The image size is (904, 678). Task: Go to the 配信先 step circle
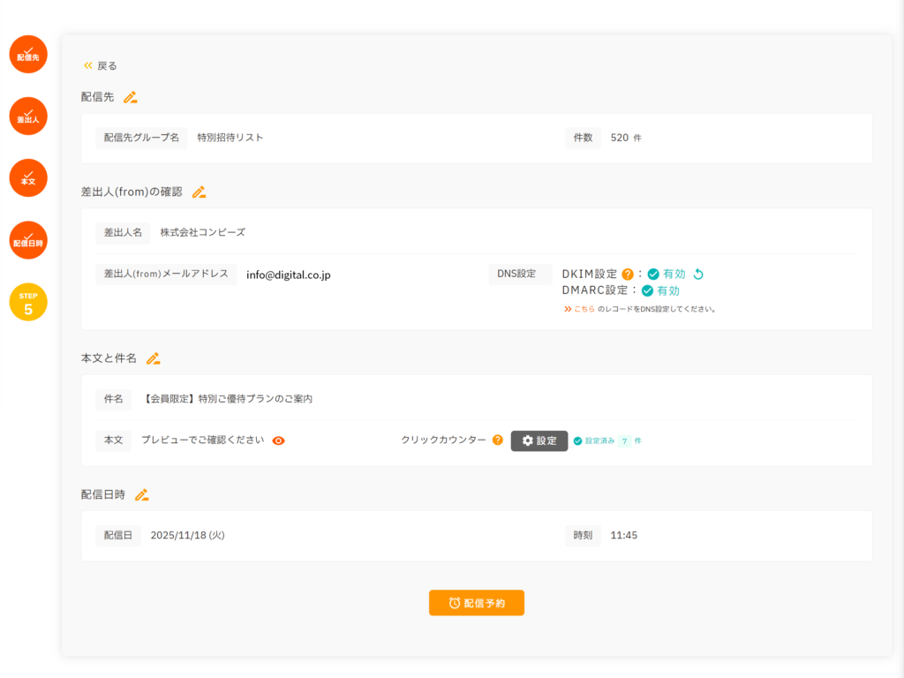(28, 55)
